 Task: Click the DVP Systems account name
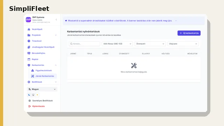[38, 17]
